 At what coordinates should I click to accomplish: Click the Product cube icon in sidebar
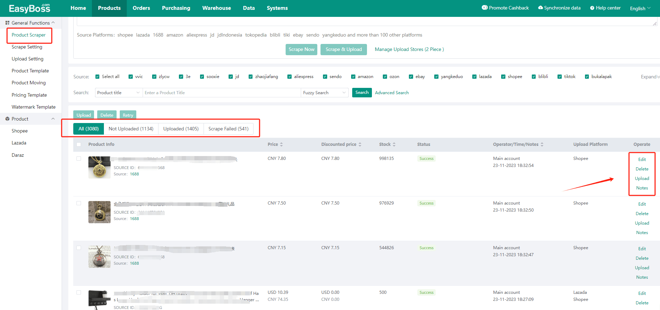point(7,119)
